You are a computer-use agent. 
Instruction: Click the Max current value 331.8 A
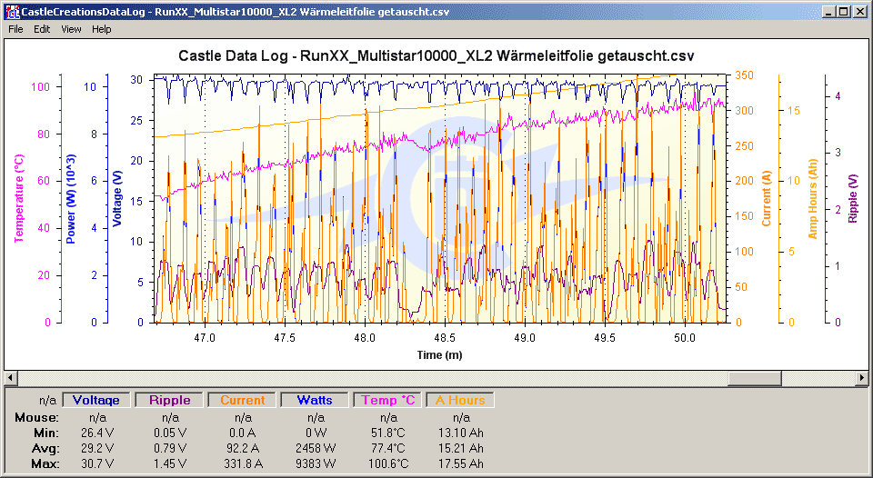click(x=243, y=463)
